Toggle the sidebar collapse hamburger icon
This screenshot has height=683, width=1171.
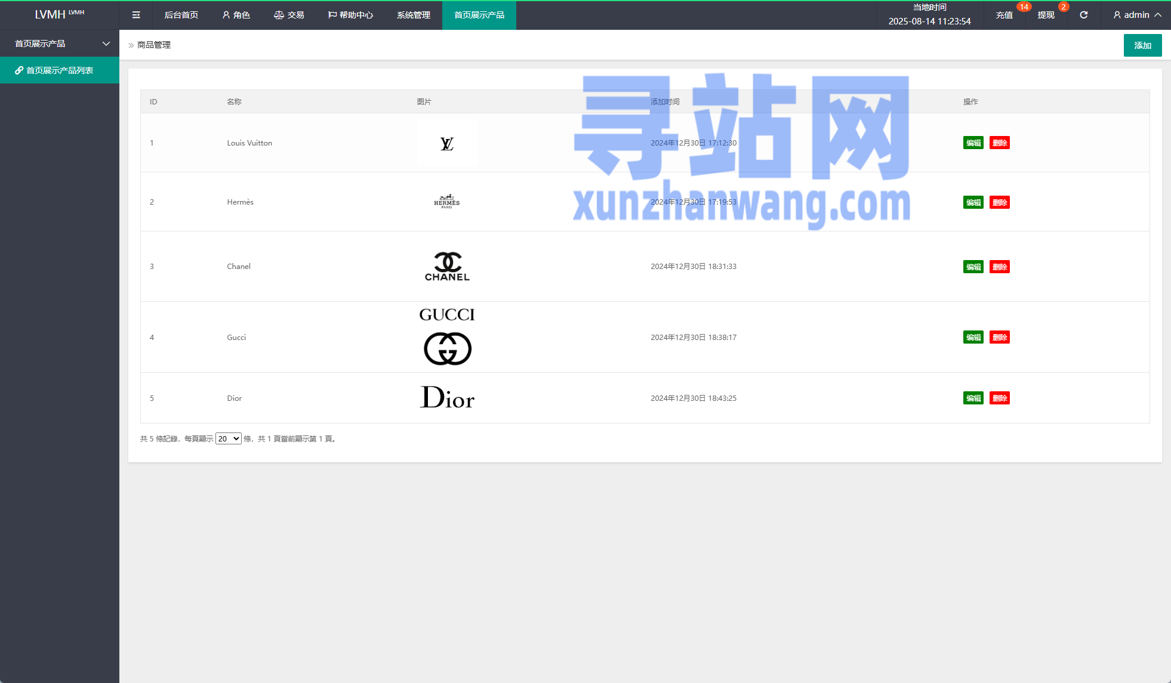click(x=136, y=15)
